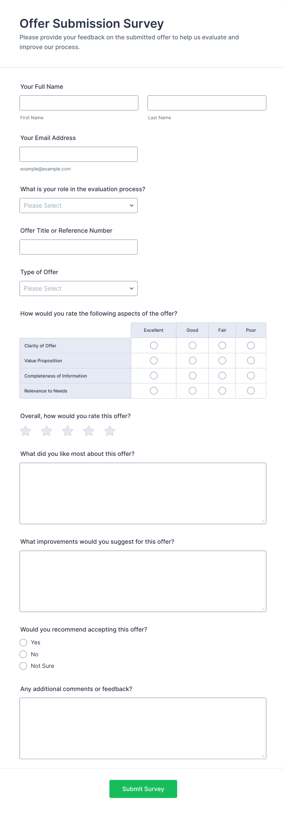The image size is (283, 813).
Task: Open the evaluation role dropdown
Action: (79, 206)
